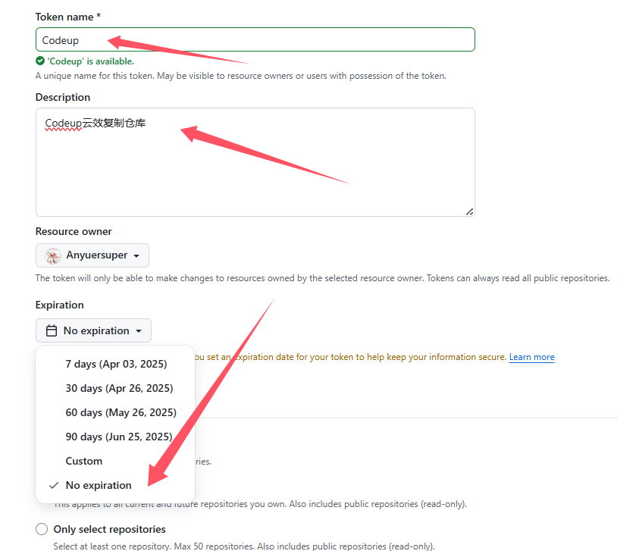The height and width of the screenshot is (551, 639).
Task: Open the Learn more link
Action: click(x=532, y=357)
